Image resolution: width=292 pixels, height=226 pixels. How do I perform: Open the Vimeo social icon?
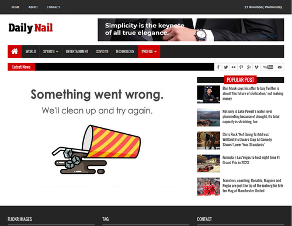coord(256,67)
